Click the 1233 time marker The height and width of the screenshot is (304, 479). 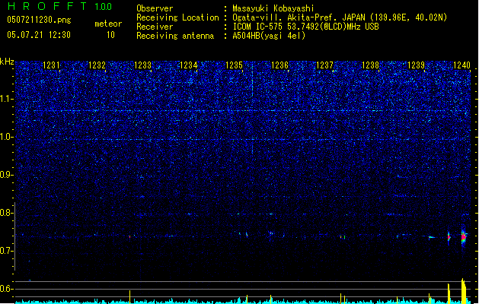click(x=142, y=65)
